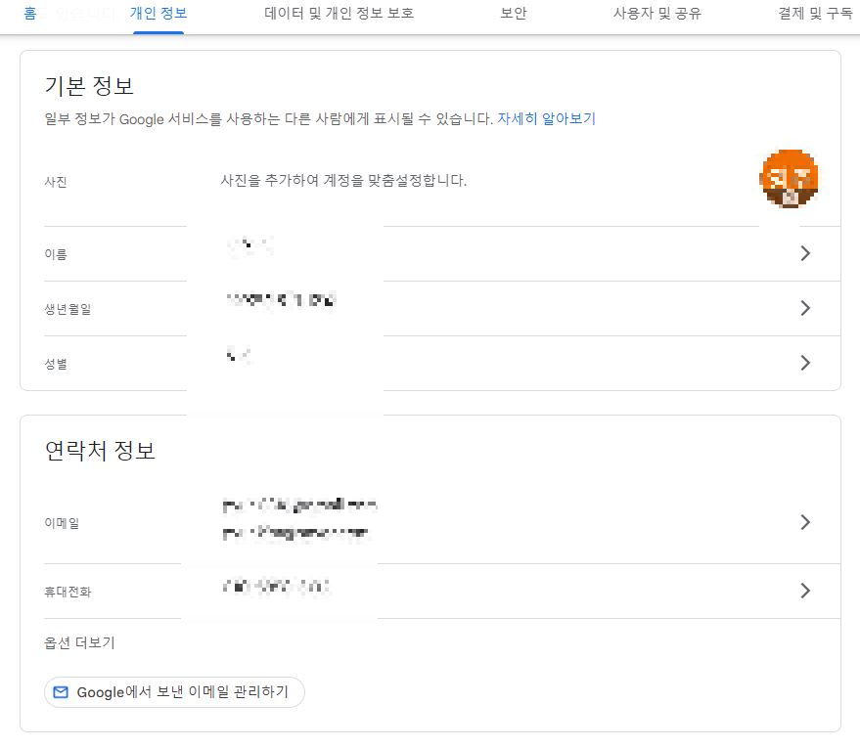Open the 홈 tab
The width and height of the screenshot is (860, 748).
[29, 14]
